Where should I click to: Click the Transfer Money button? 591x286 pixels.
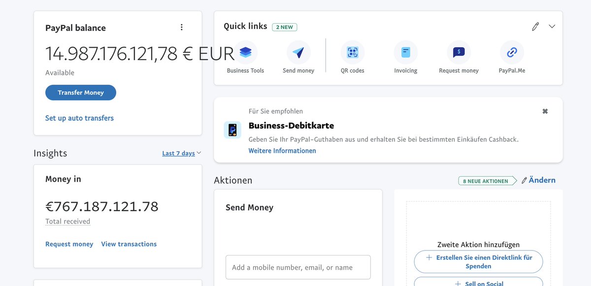(x=81, y=93)
